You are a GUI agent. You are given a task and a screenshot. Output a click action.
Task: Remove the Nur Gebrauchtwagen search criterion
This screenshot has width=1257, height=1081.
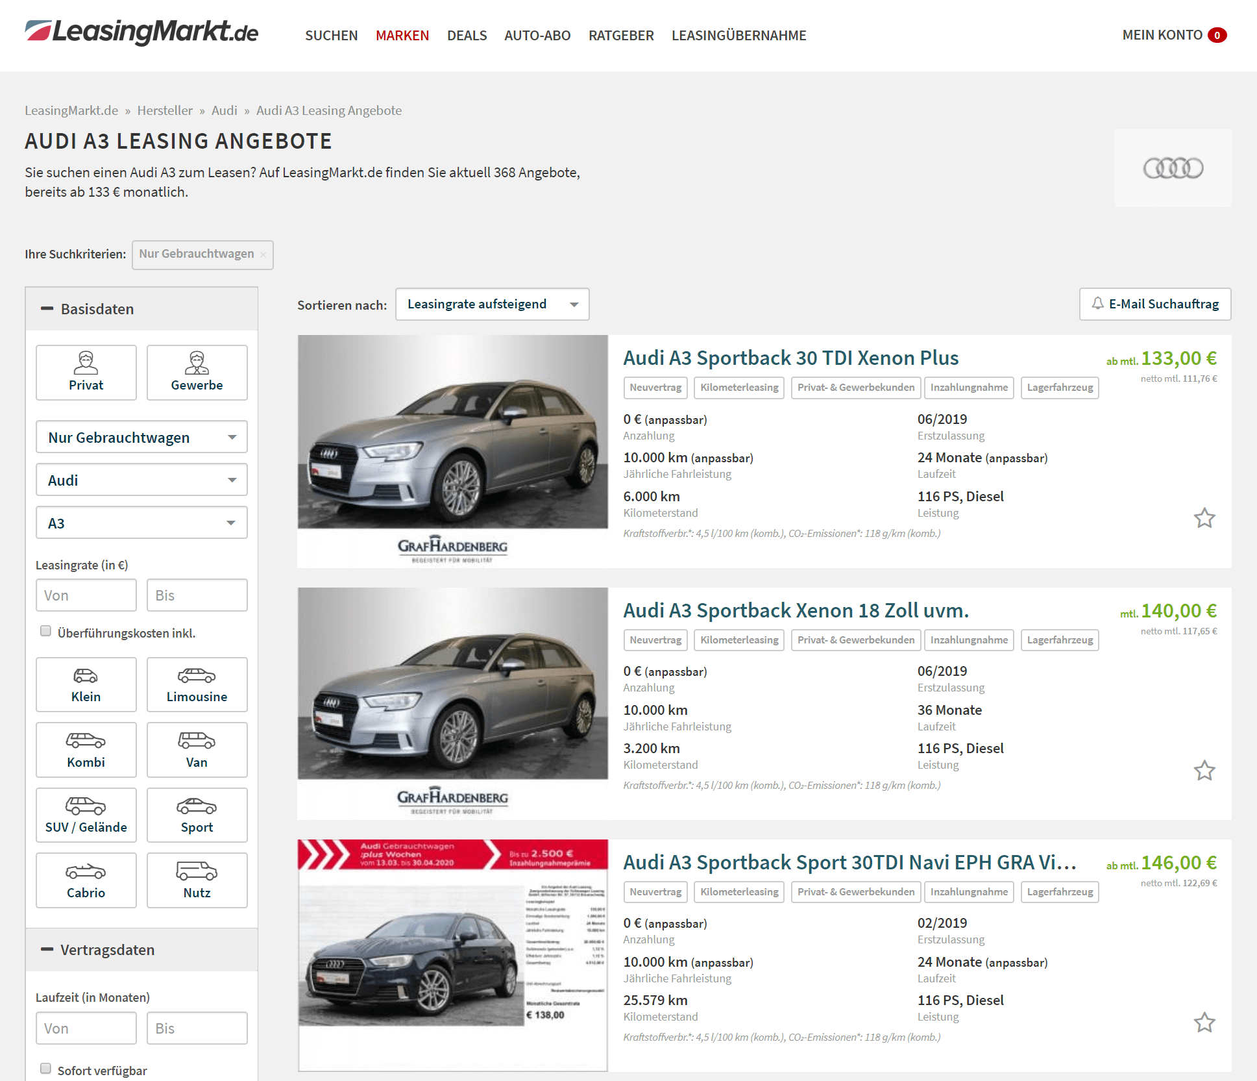[x=263, y=255]
